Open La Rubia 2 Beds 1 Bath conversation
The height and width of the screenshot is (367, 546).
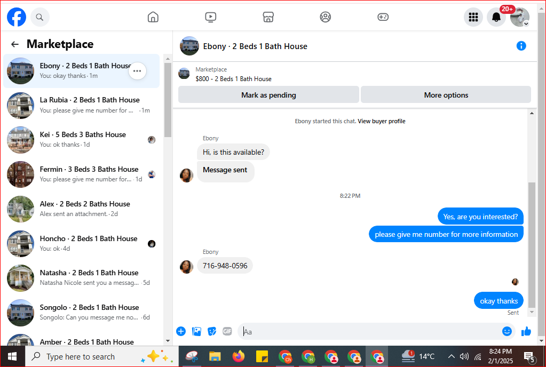(82, 106)
